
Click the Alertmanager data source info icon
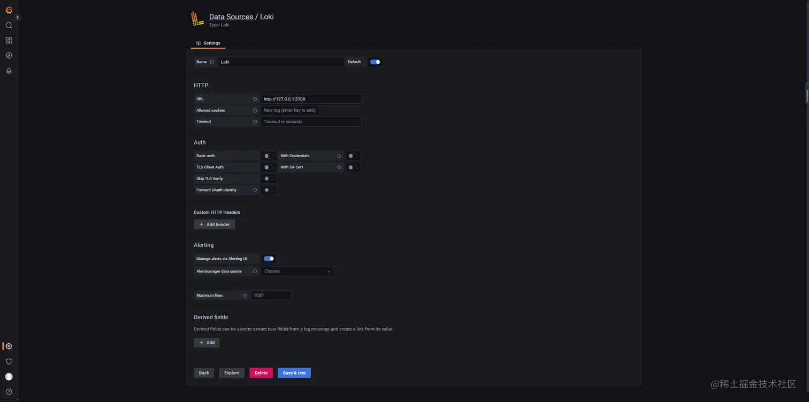click(x=255, y=272)
